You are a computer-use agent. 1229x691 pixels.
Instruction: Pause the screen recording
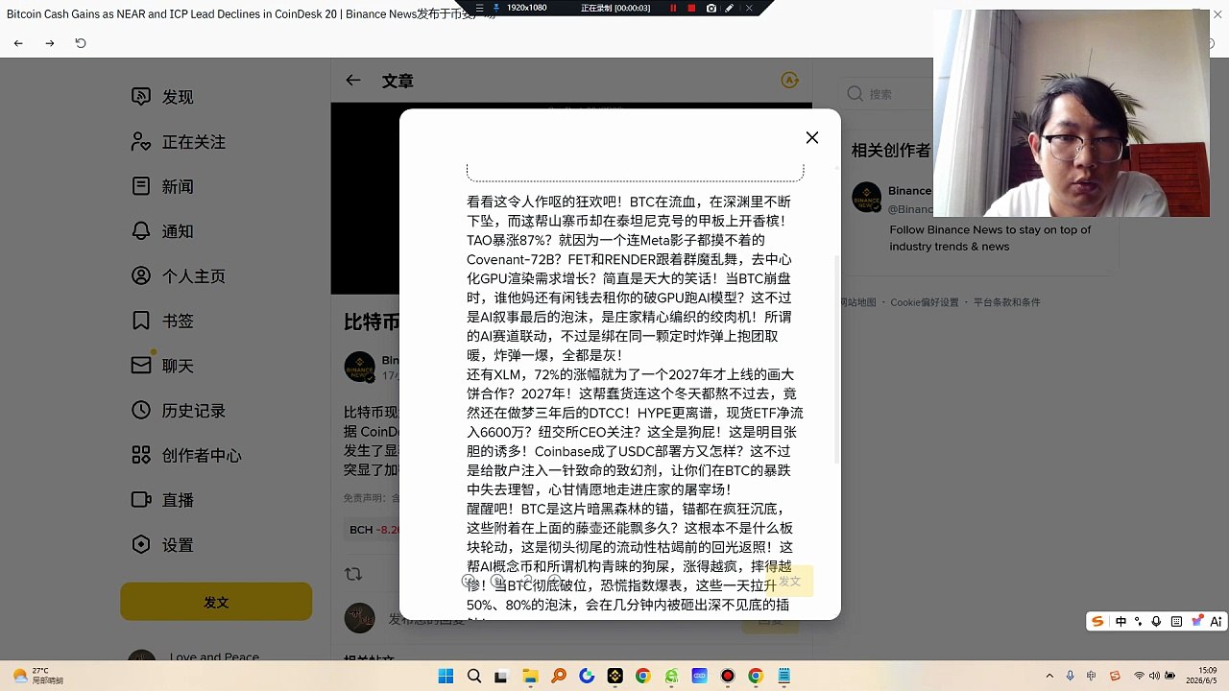673,8
